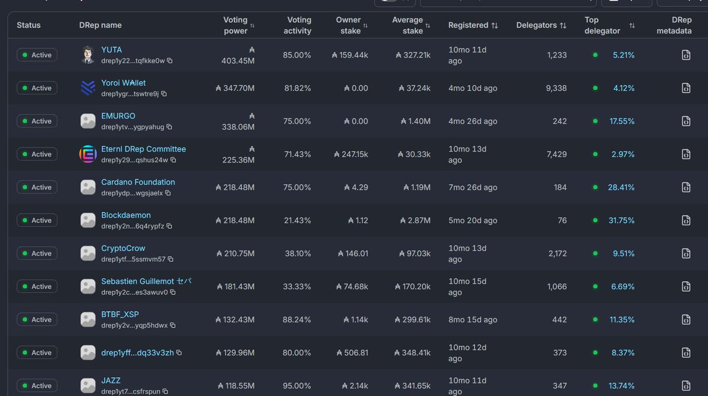Copy BTBF_XSP ID drep1y2v...yqp5hdwx

(x=173, y=325)
